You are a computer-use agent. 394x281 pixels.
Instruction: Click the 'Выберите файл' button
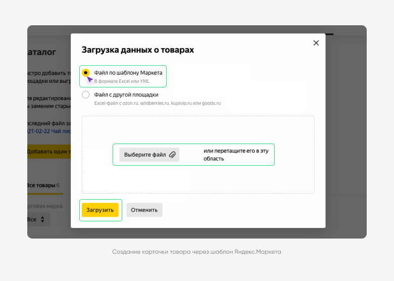tap(149, 155)
